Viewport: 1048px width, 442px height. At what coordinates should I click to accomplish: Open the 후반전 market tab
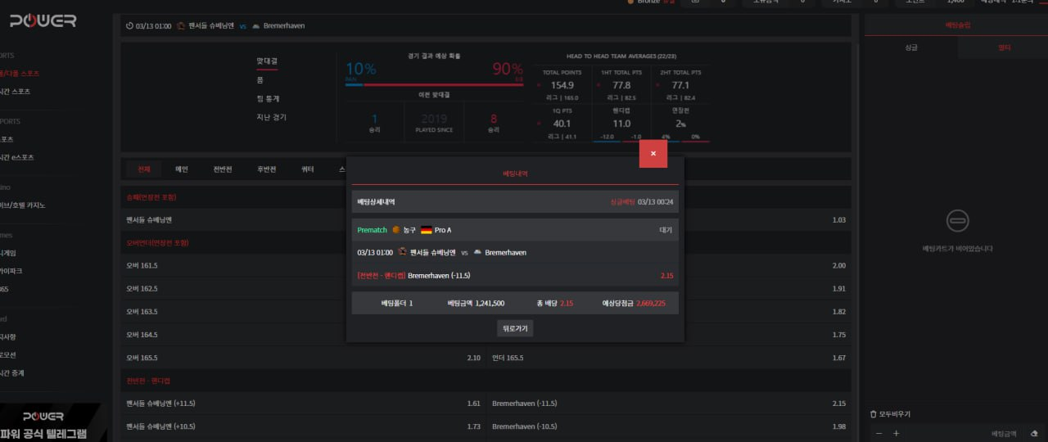(266, 169)
